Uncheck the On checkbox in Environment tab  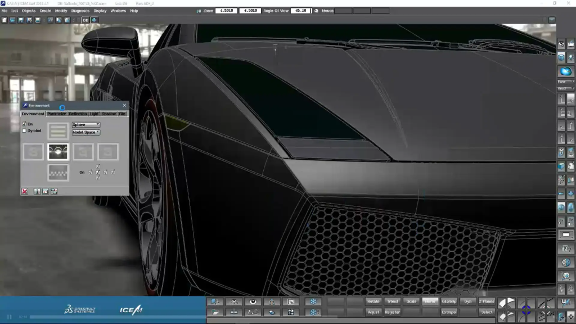point(24,124)
